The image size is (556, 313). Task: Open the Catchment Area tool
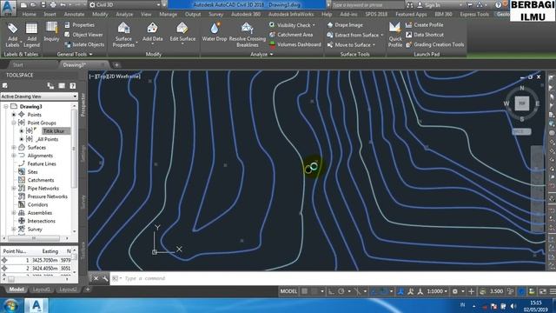coord(291,35)
